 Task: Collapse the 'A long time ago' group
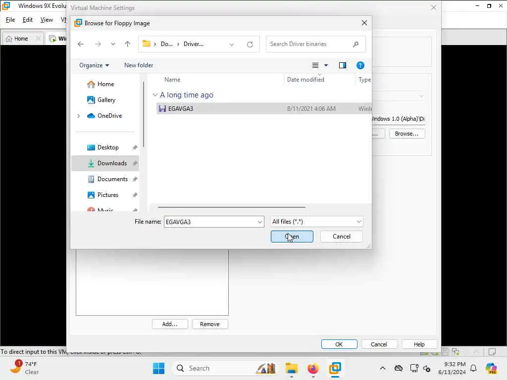coord(155,95)
